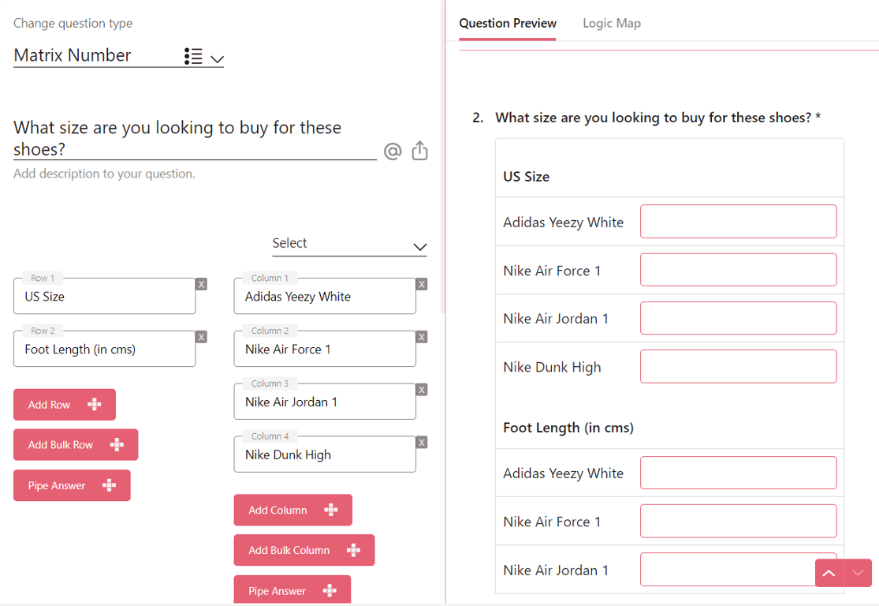Click the Add Row button

65,405
